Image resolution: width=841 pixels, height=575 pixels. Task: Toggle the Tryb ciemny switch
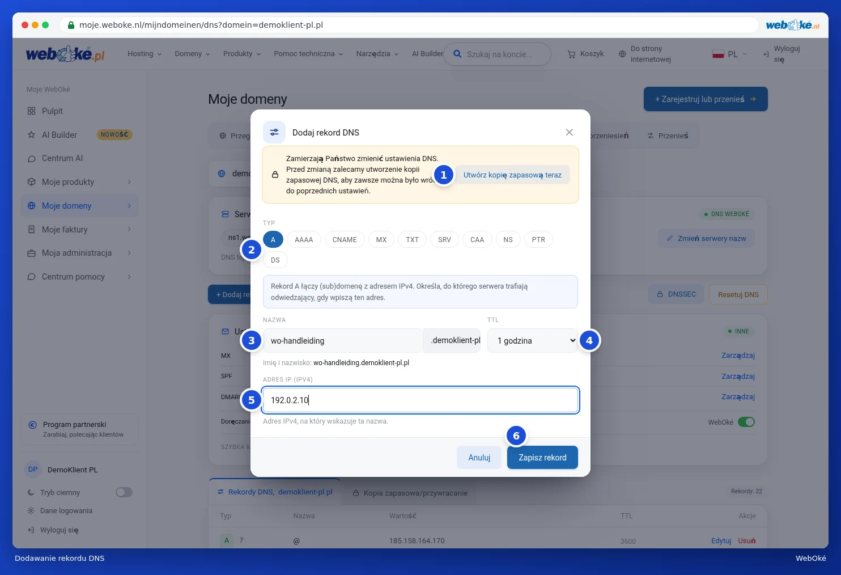tap(124, 492)
